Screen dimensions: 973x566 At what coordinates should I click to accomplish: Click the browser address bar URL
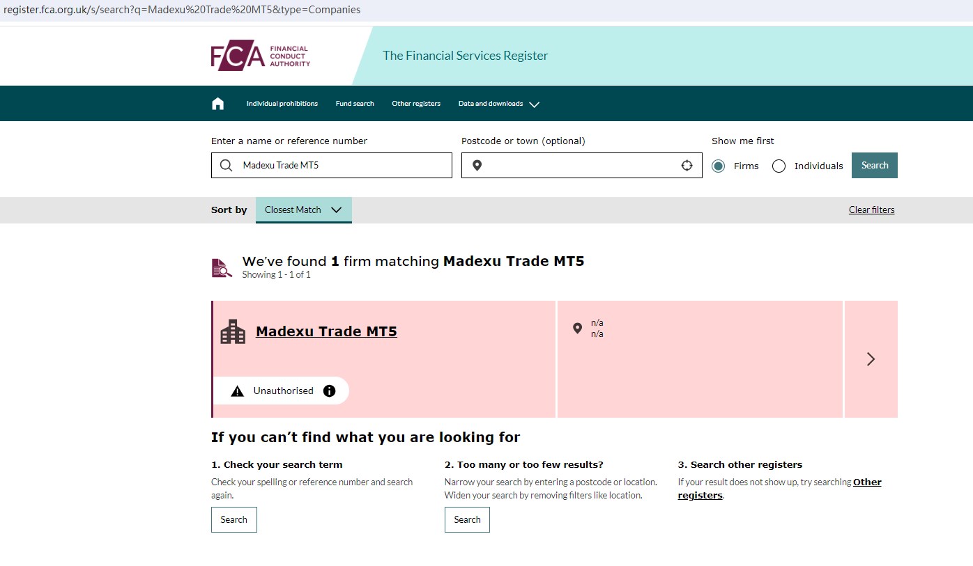(183, 10)
